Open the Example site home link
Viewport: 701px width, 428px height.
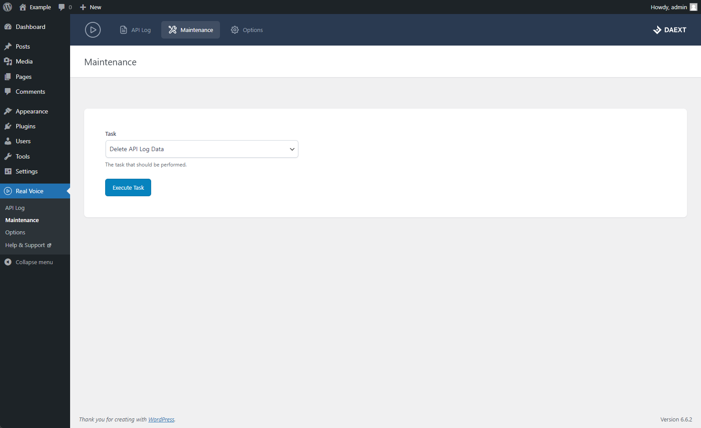pyautogui.click(x=35, y=7)
